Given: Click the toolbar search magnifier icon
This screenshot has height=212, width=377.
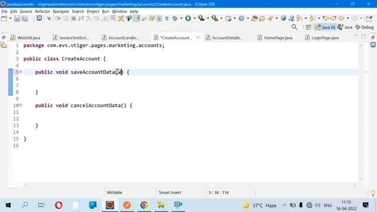Looking at the screenshot, I should pyautogui.click(x=295, y=27).
